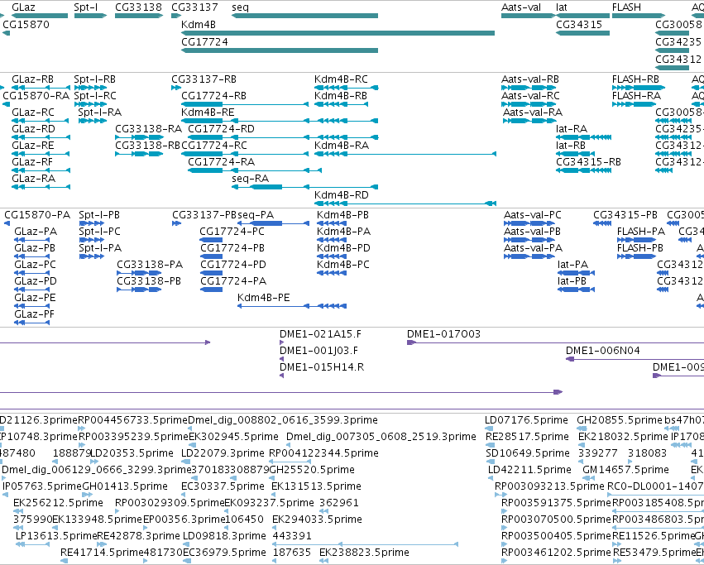This screenshot has width=704, height=565.
Task: Click EST EK238823.5prime
Action: click(x=323, y=561)
